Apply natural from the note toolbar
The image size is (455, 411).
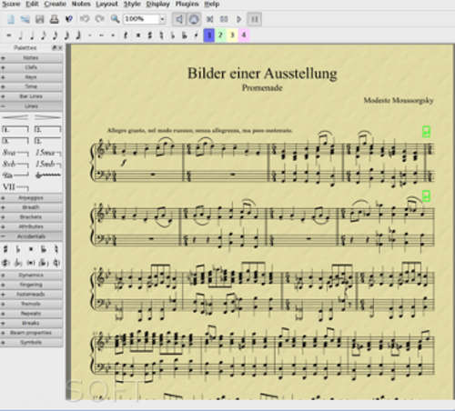point(161,35)
